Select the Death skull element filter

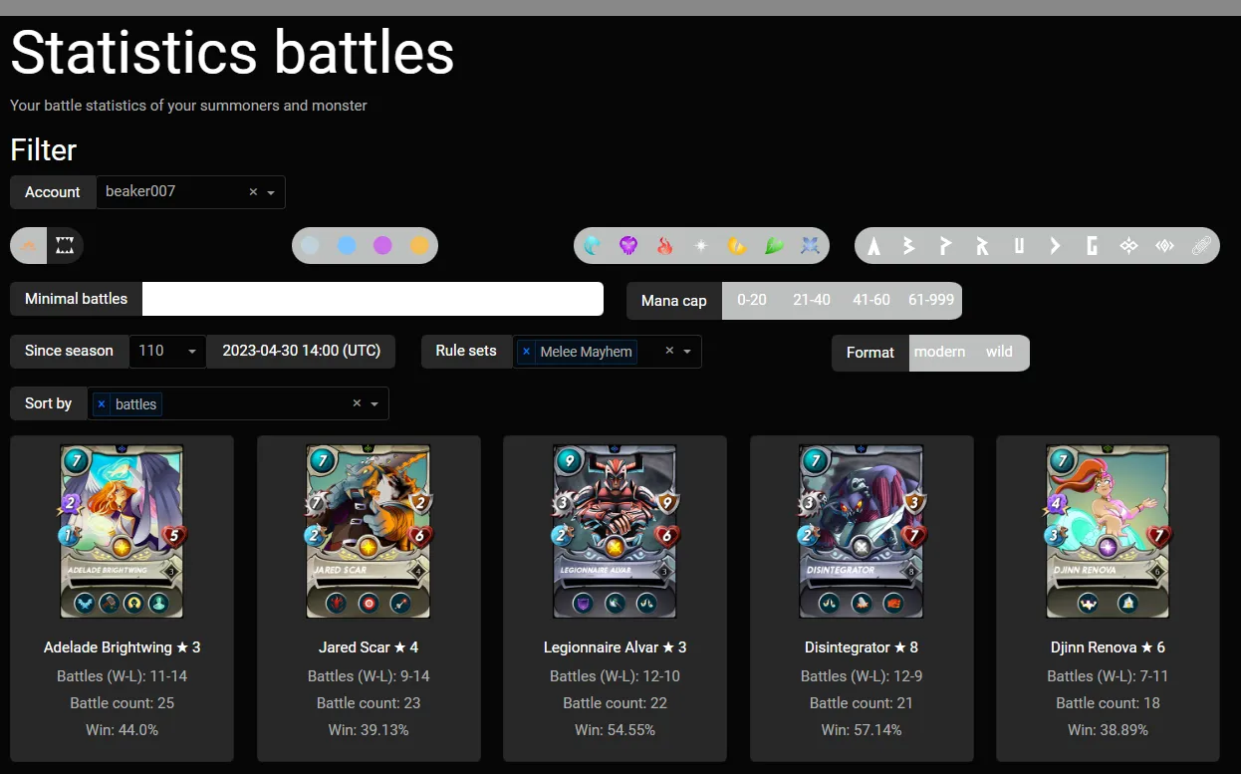[x=628, y=246]
